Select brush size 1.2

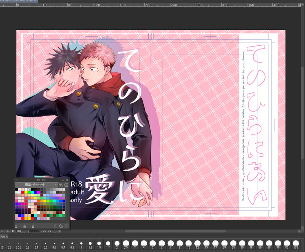(90, 245)
